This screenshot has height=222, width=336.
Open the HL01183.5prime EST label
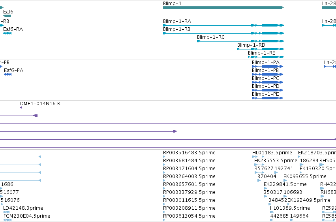[x=272, y=153]
